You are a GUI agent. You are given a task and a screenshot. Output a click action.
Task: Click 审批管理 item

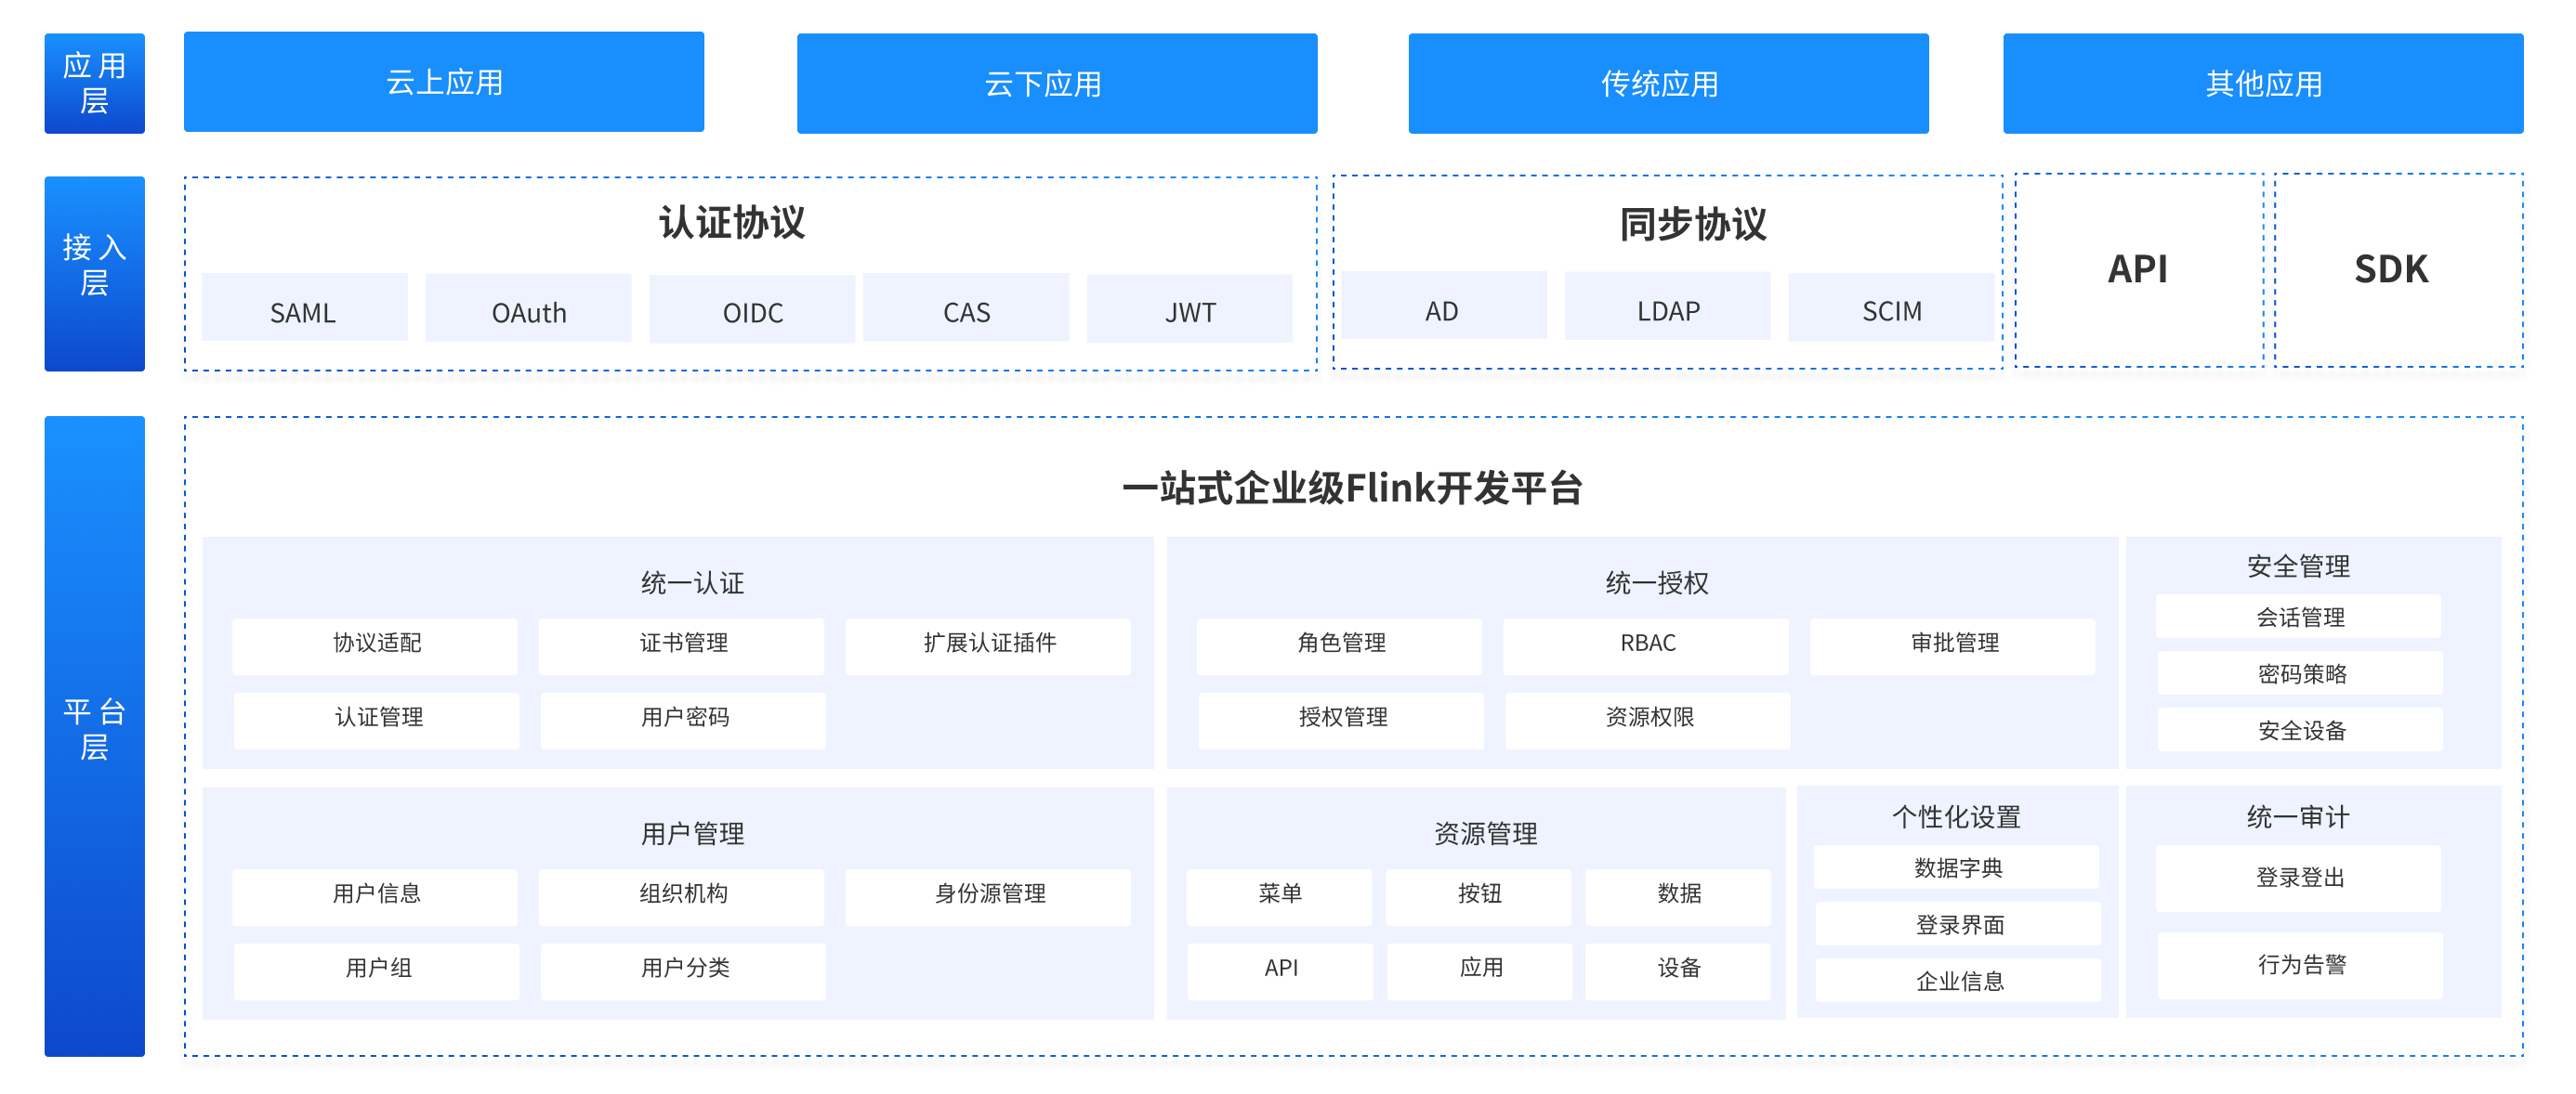pyautogui.click(x=1952, y=646)
